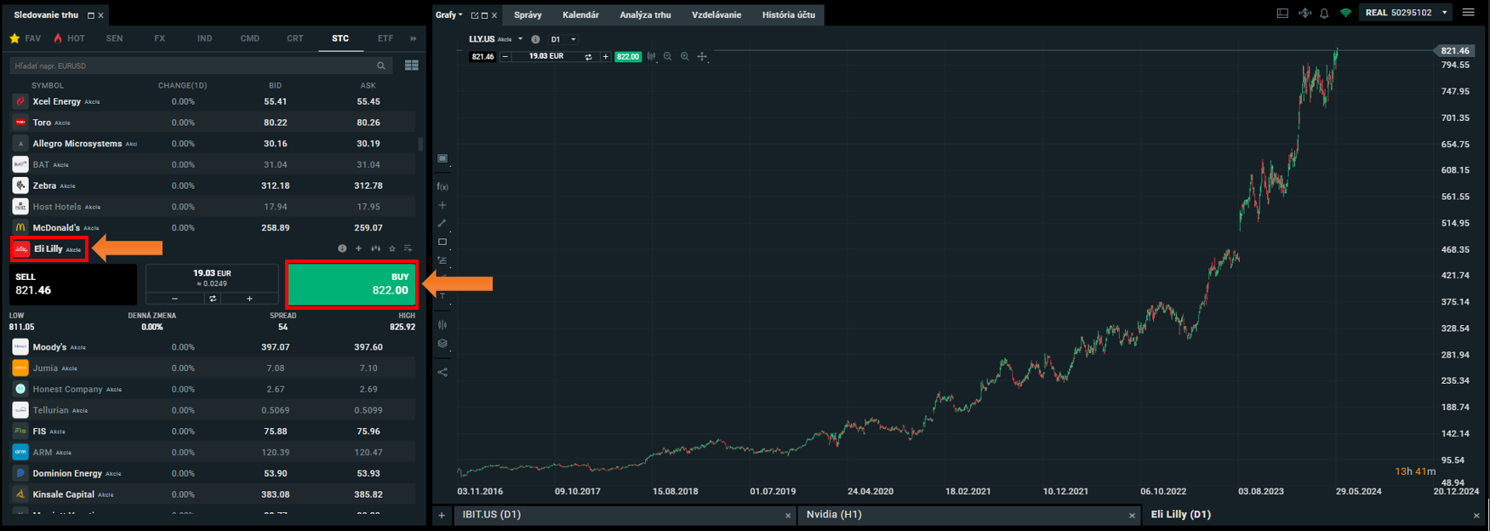Expand the LLY.US symbol dropdown

(520, 39)
